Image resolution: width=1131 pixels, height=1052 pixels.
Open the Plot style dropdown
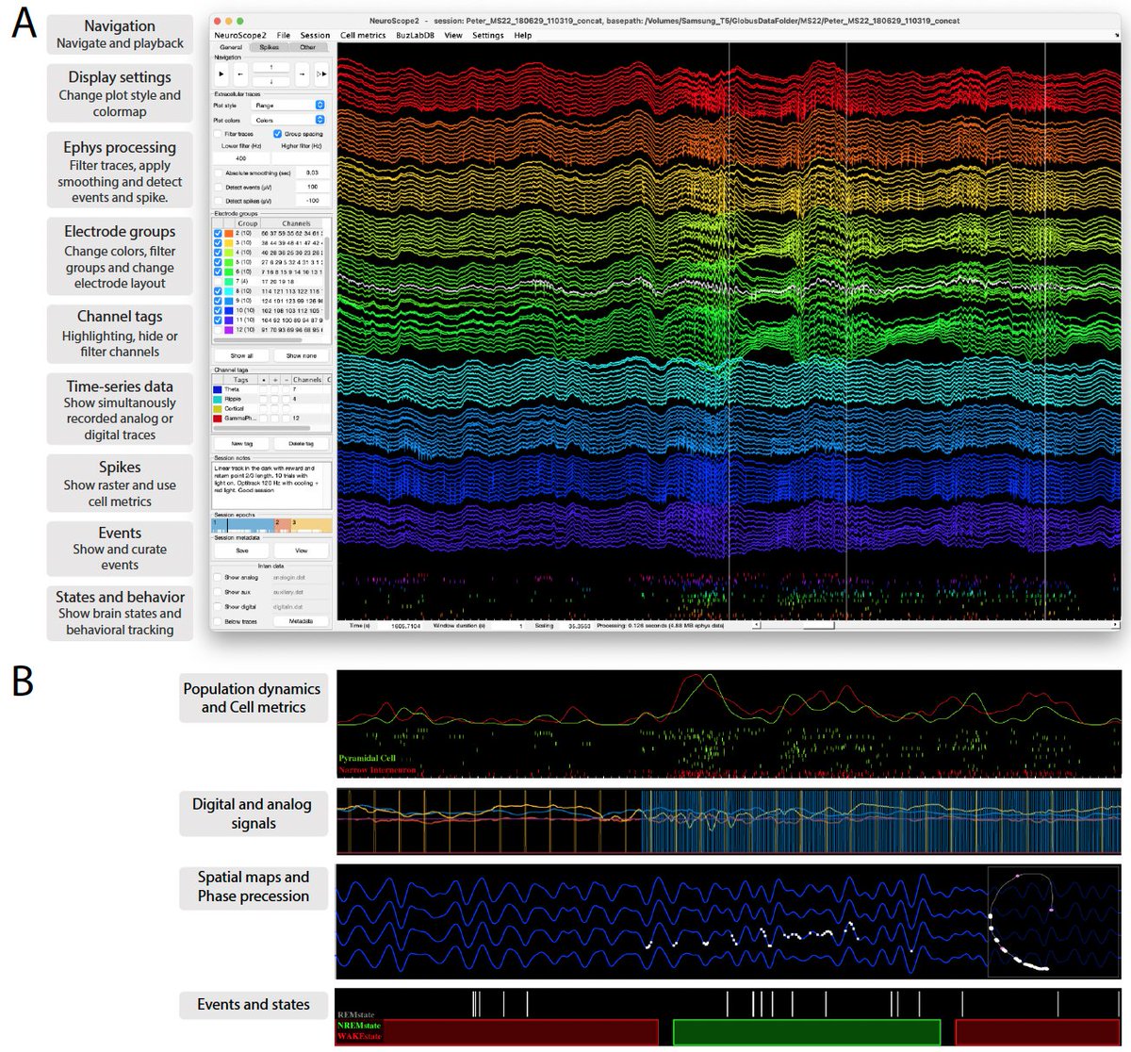point(288,105)
